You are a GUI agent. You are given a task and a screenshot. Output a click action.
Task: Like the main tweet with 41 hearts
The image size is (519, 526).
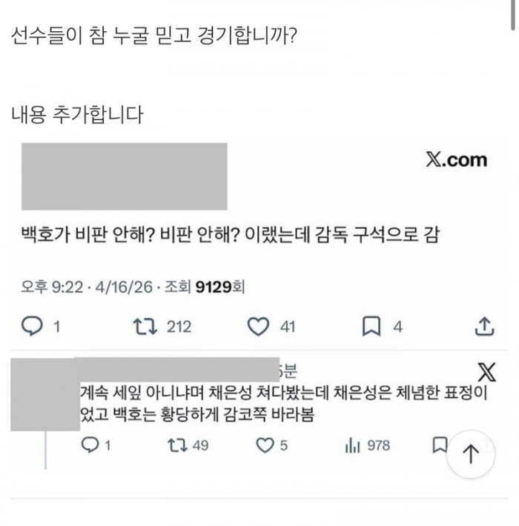pos(258,327)
